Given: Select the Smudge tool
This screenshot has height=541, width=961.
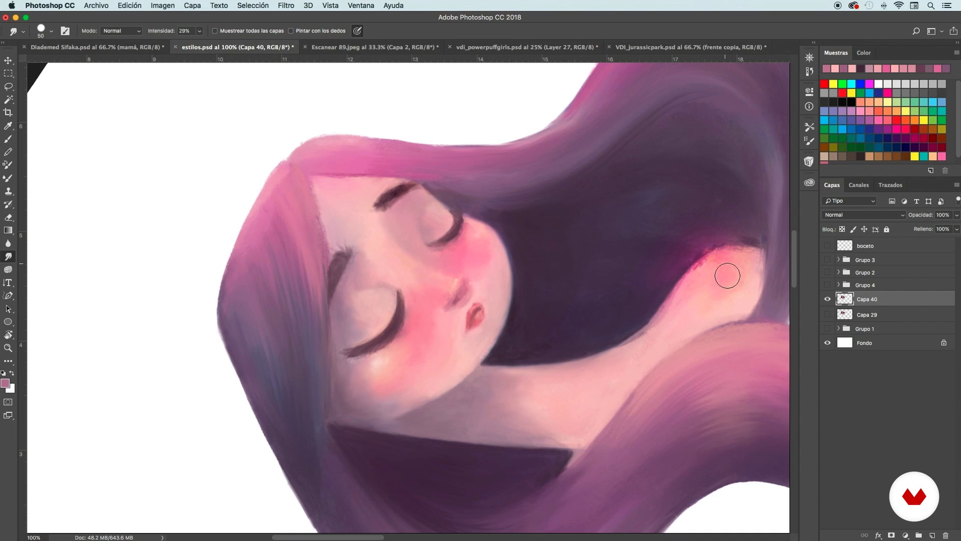Looking at the screenshot, I should click(8, 256).
